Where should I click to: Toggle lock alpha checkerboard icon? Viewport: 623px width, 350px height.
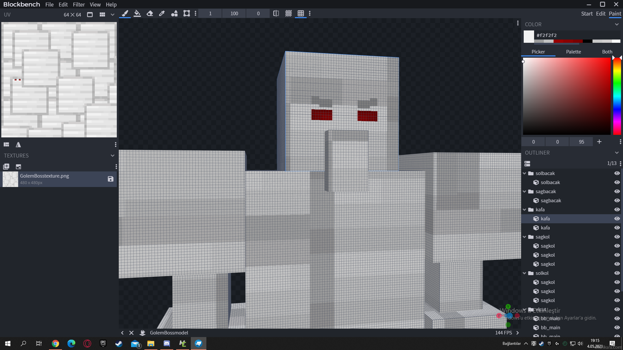[x=288, y=13]
